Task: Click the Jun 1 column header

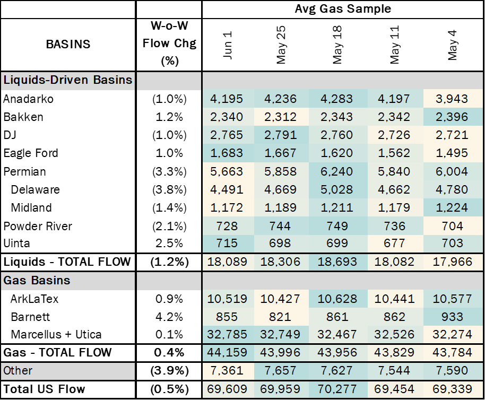Action: coord(227,45)
